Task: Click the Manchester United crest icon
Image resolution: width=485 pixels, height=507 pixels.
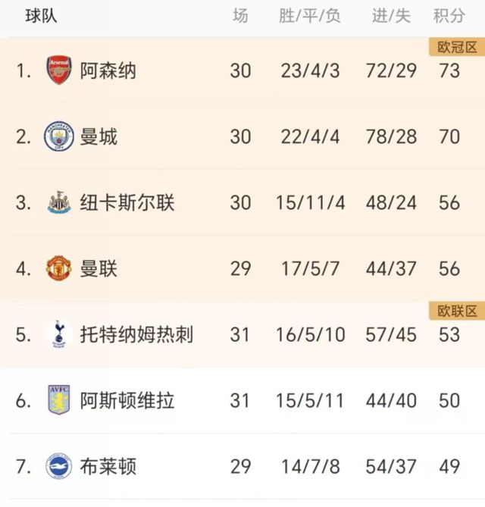Action: click(58, 269)
